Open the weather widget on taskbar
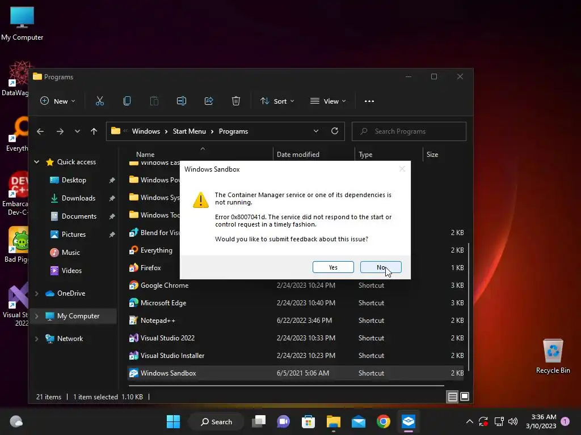 16,421
